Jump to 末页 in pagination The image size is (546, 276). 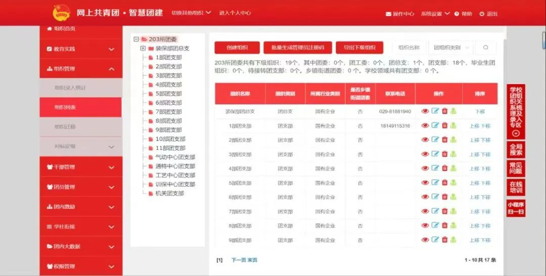tap(252, 260)
